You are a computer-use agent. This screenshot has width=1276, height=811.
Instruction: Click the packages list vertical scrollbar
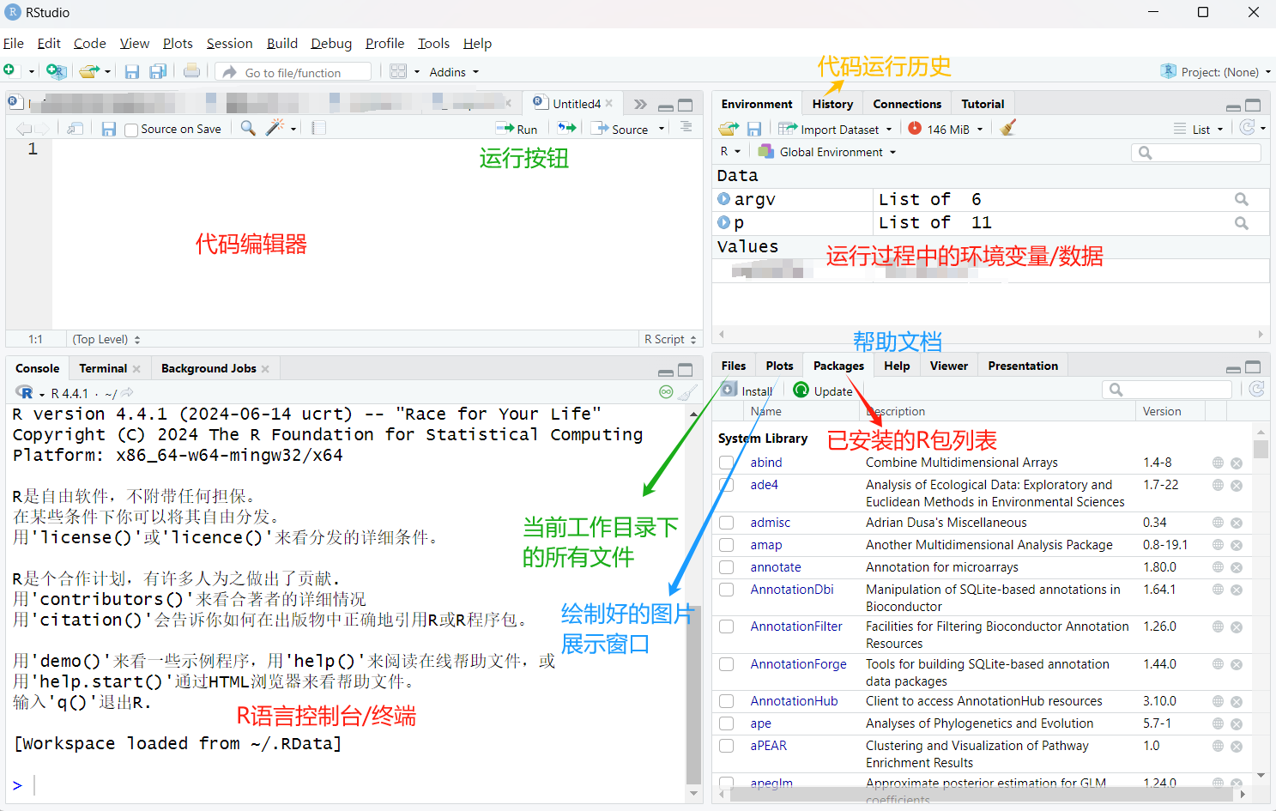point(1261,601)
